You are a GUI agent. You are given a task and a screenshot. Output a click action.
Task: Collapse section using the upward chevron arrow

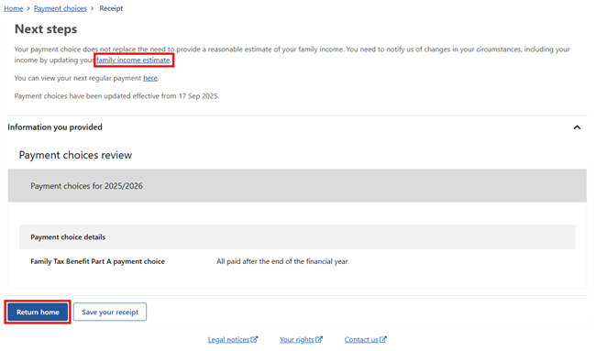(x=577, y=127)
